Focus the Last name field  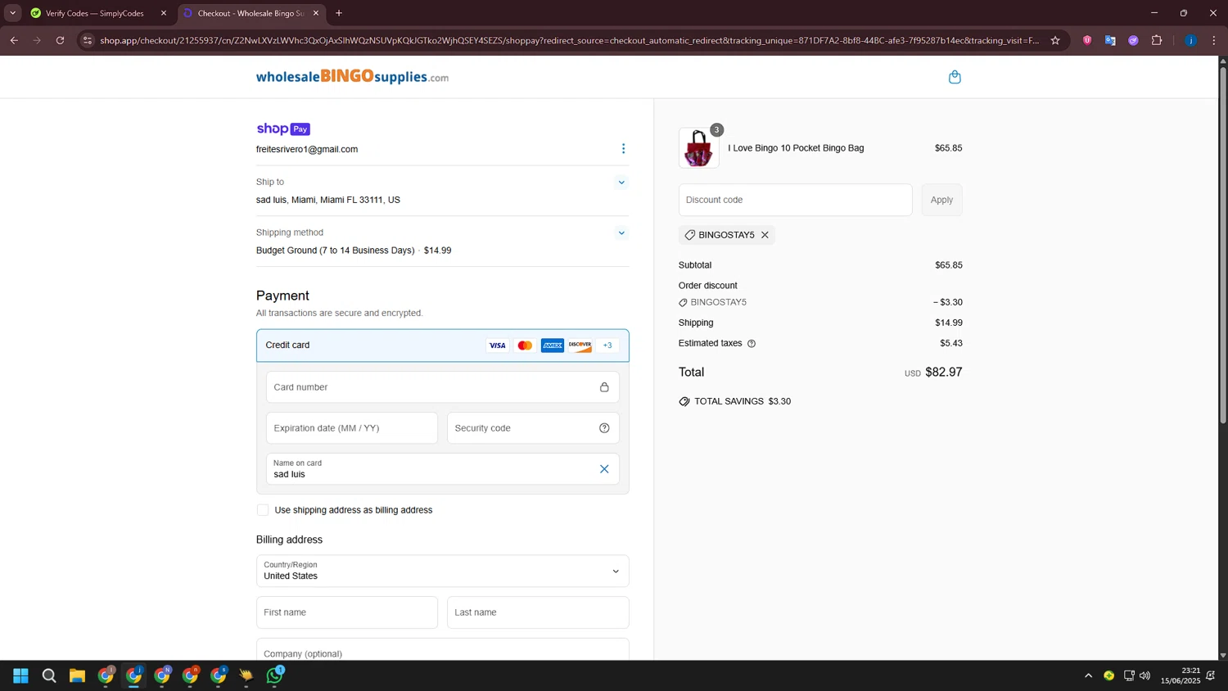pos(538,612)
